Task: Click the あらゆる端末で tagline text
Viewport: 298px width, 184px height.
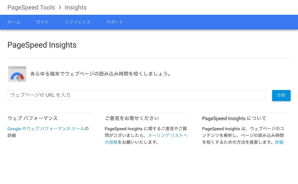Action: click(101, 74)
